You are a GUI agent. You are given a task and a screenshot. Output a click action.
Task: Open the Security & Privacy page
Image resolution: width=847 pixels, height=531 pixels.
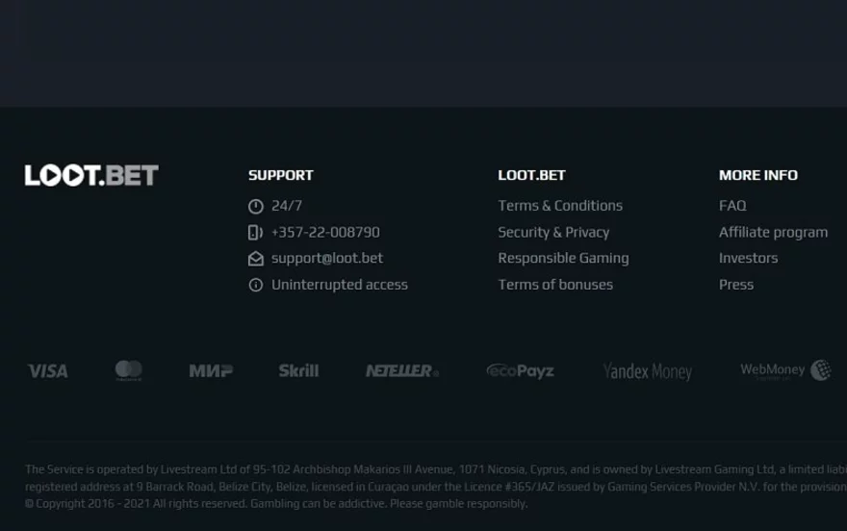553,233
